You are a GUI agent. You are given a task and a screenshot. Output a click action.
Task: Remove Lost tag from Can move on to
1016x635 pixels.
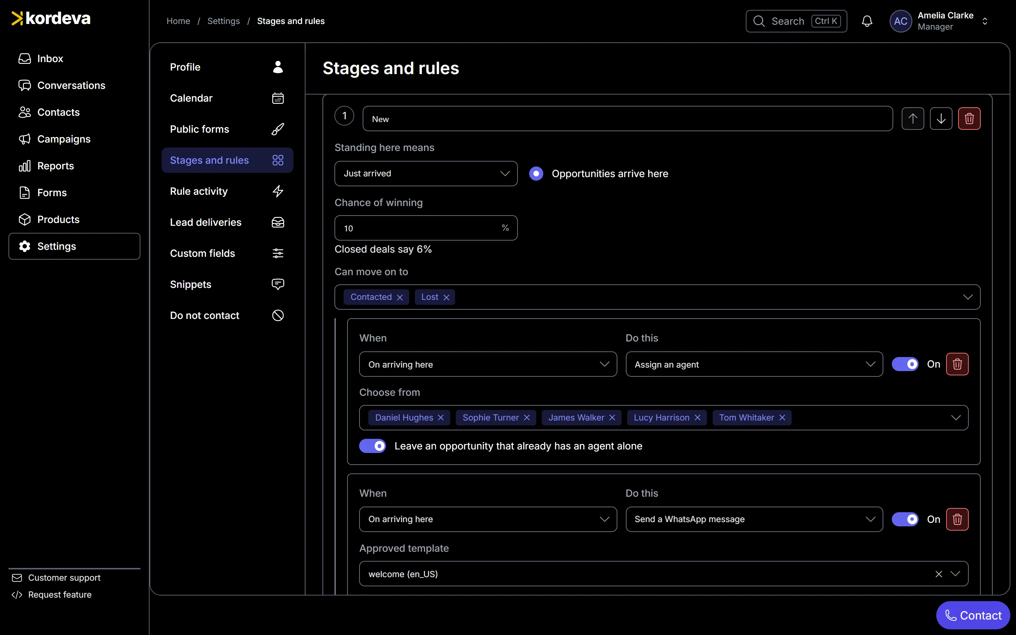(446, 297)
